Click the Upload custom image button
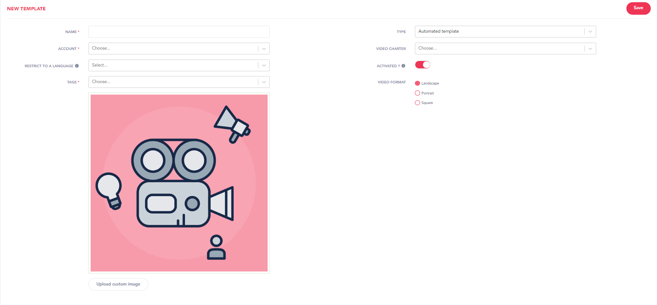 (x=118, y=284)
